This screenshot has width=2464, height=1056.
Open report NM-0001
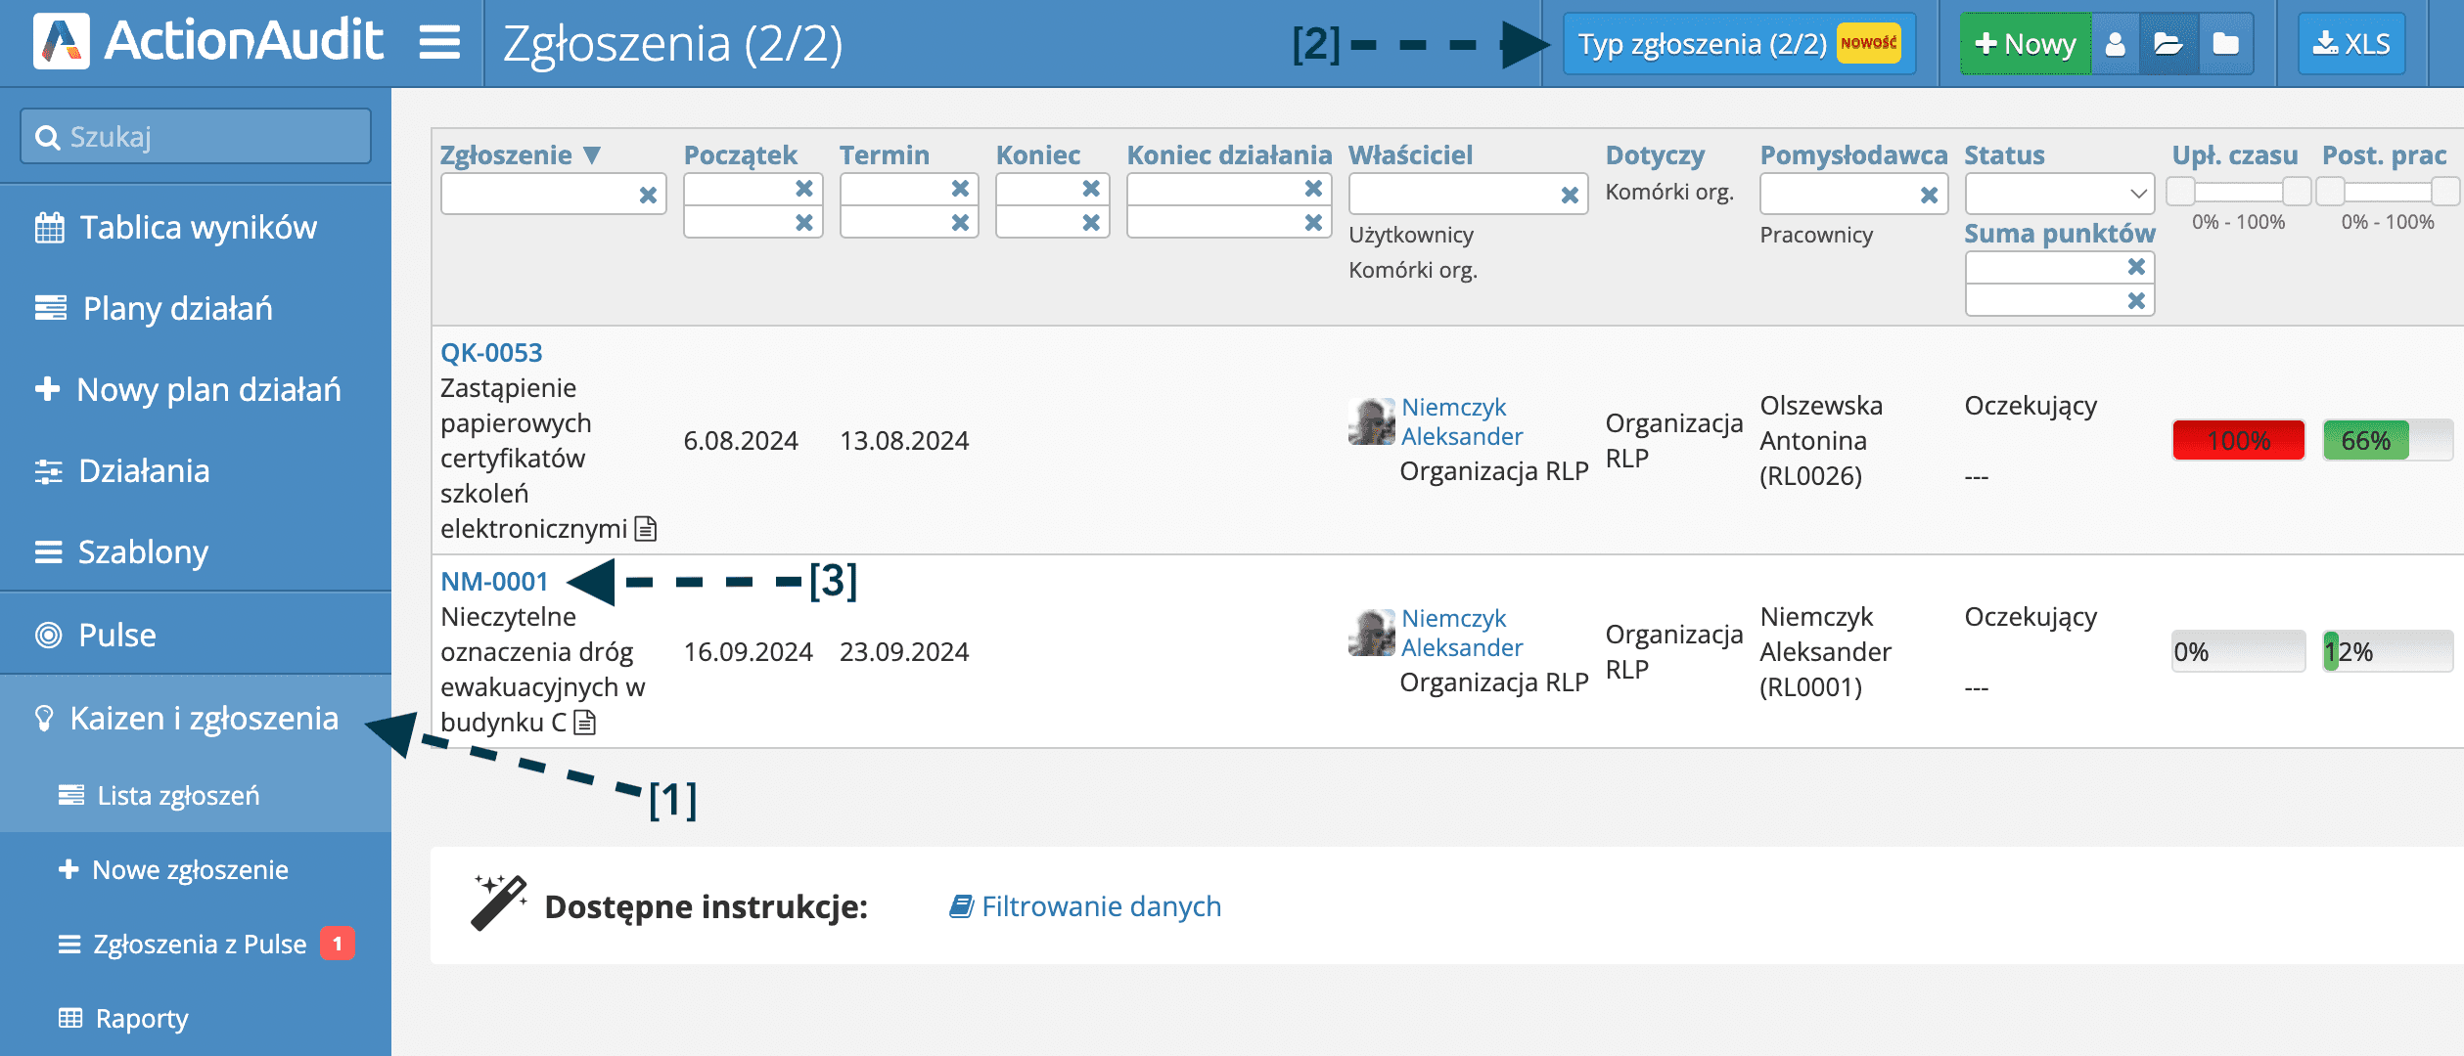[494, 582]
